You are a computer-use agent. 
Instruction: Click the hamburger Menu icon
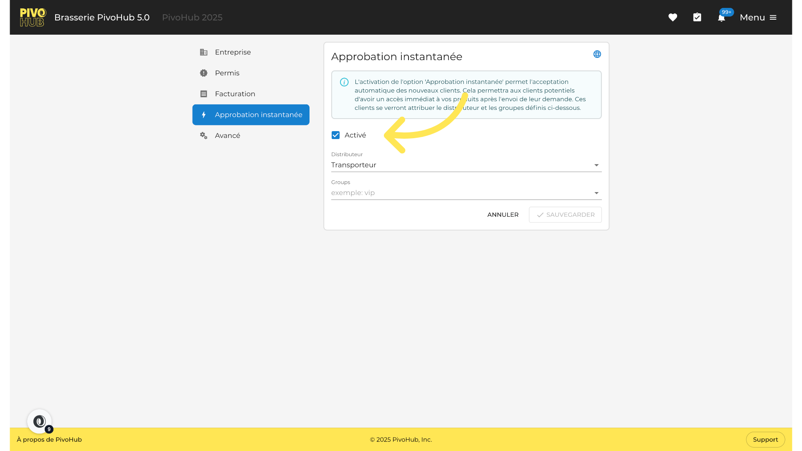tap(773, 18)
